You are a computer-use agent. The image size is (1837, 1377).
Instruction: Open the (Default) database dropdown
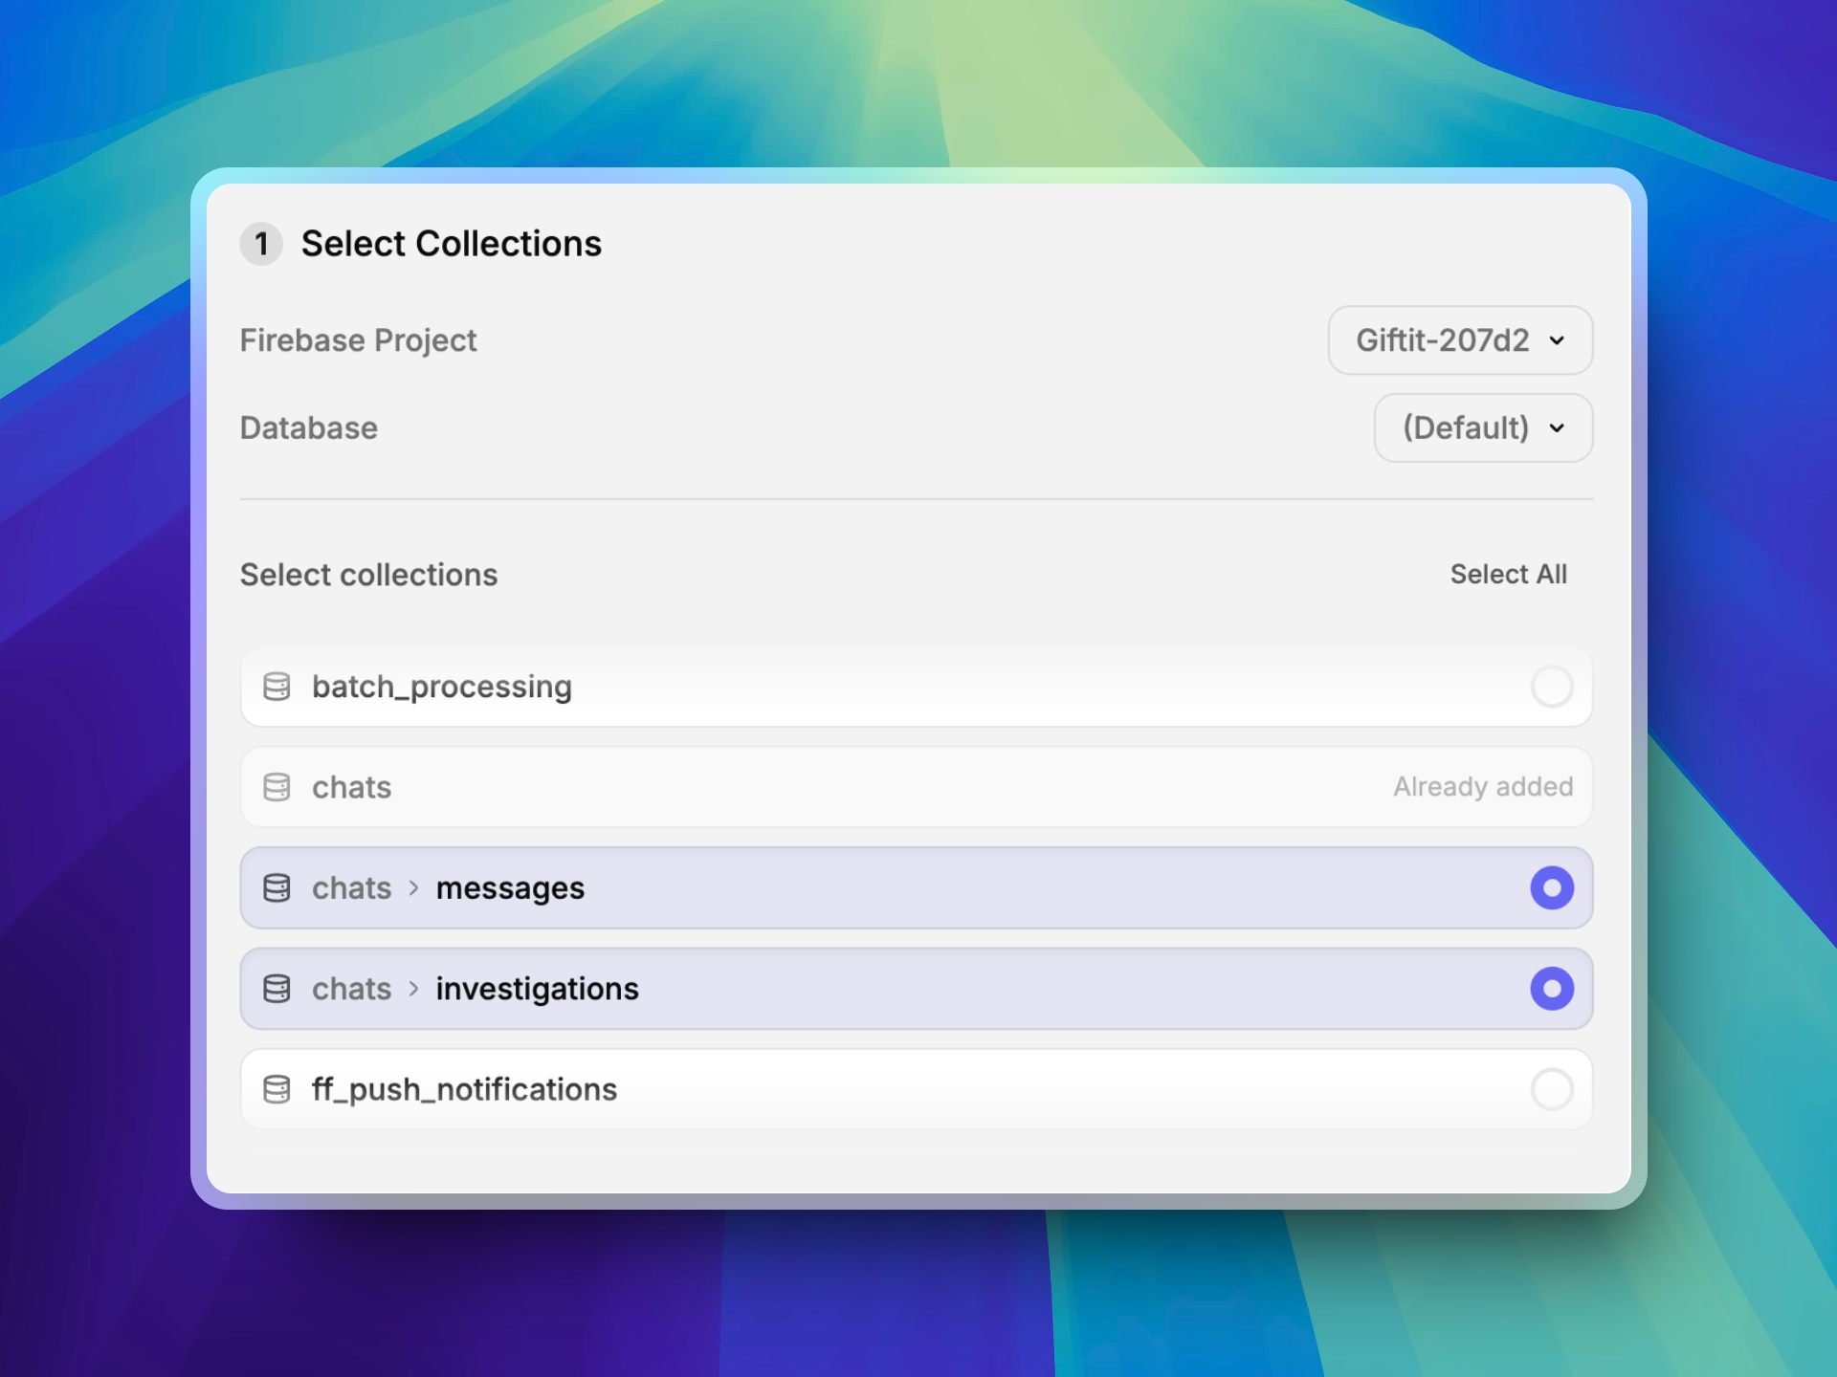click(x=1482, y=427)
